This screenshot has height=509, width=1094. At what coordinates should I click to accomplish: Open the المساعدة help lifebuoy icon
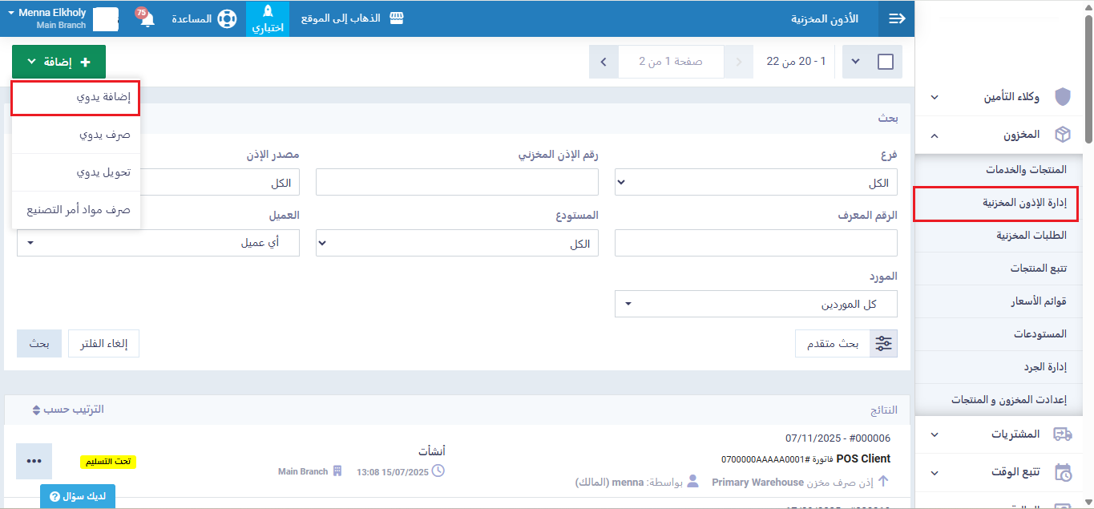(227, 18)
